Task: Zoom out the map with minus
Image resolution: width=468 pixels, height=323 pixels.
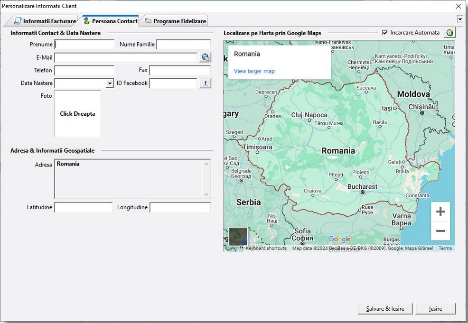Action: (x=440, y=231)
